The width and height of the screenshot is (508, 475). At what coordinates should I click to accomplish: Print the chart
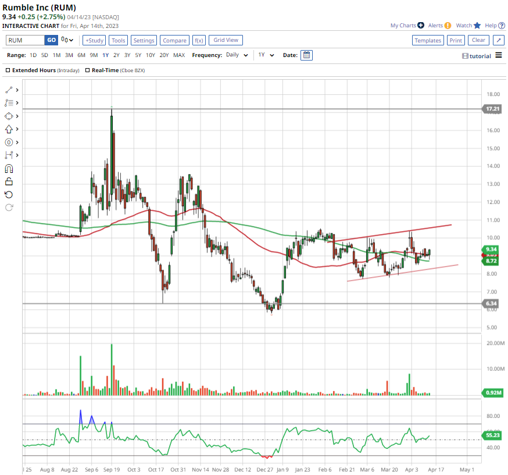(x=456, y=40)
